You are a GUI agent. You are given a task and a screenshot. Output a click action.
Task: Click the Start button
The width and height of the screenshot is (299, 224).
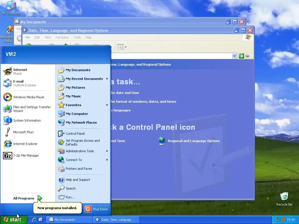click(14, 220)
